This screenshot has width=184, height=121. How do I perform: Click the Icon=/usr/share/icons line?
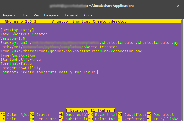pyautogui.click(x=71, y=51)
